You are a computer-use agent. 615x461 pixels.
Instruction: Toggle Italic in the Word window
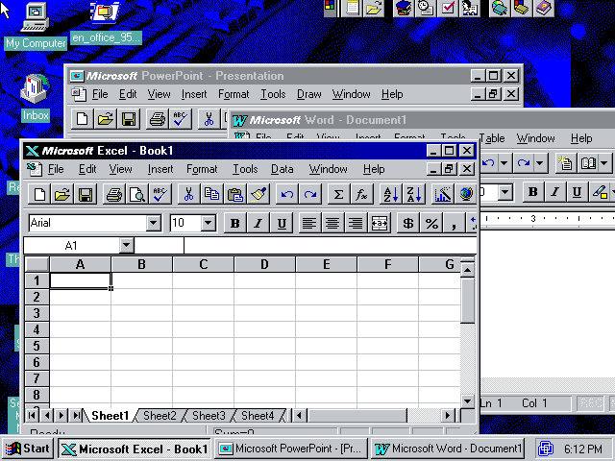(x=555, y=192)
